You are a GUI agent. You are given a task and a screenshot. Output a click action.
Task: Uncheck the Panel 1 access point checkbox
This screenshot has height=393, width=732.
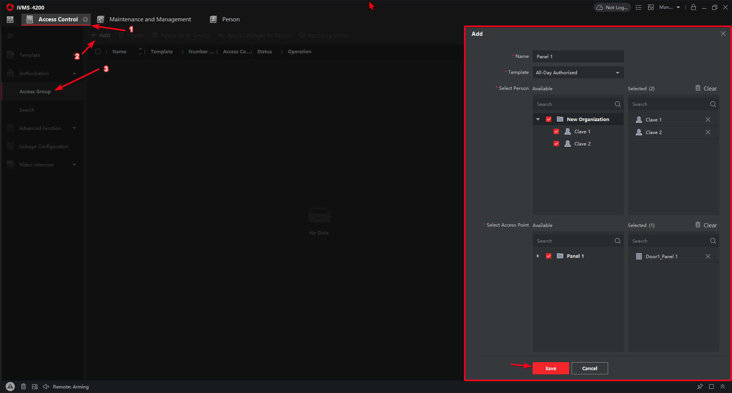click(549, 256)
